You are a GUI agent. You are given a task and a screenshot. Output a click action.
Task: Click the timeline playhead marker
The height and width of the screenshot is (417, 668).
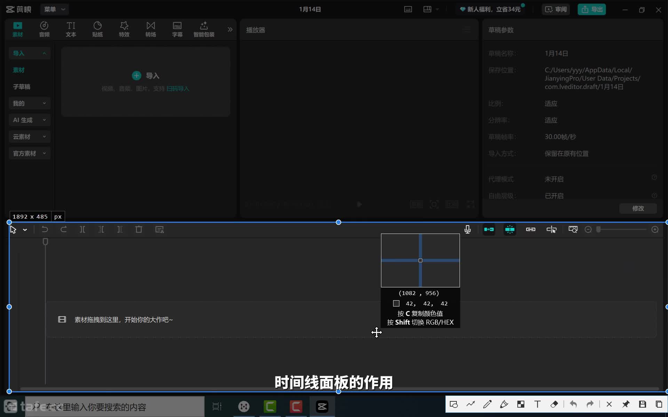pyautogui.click(x=45, y=242)
